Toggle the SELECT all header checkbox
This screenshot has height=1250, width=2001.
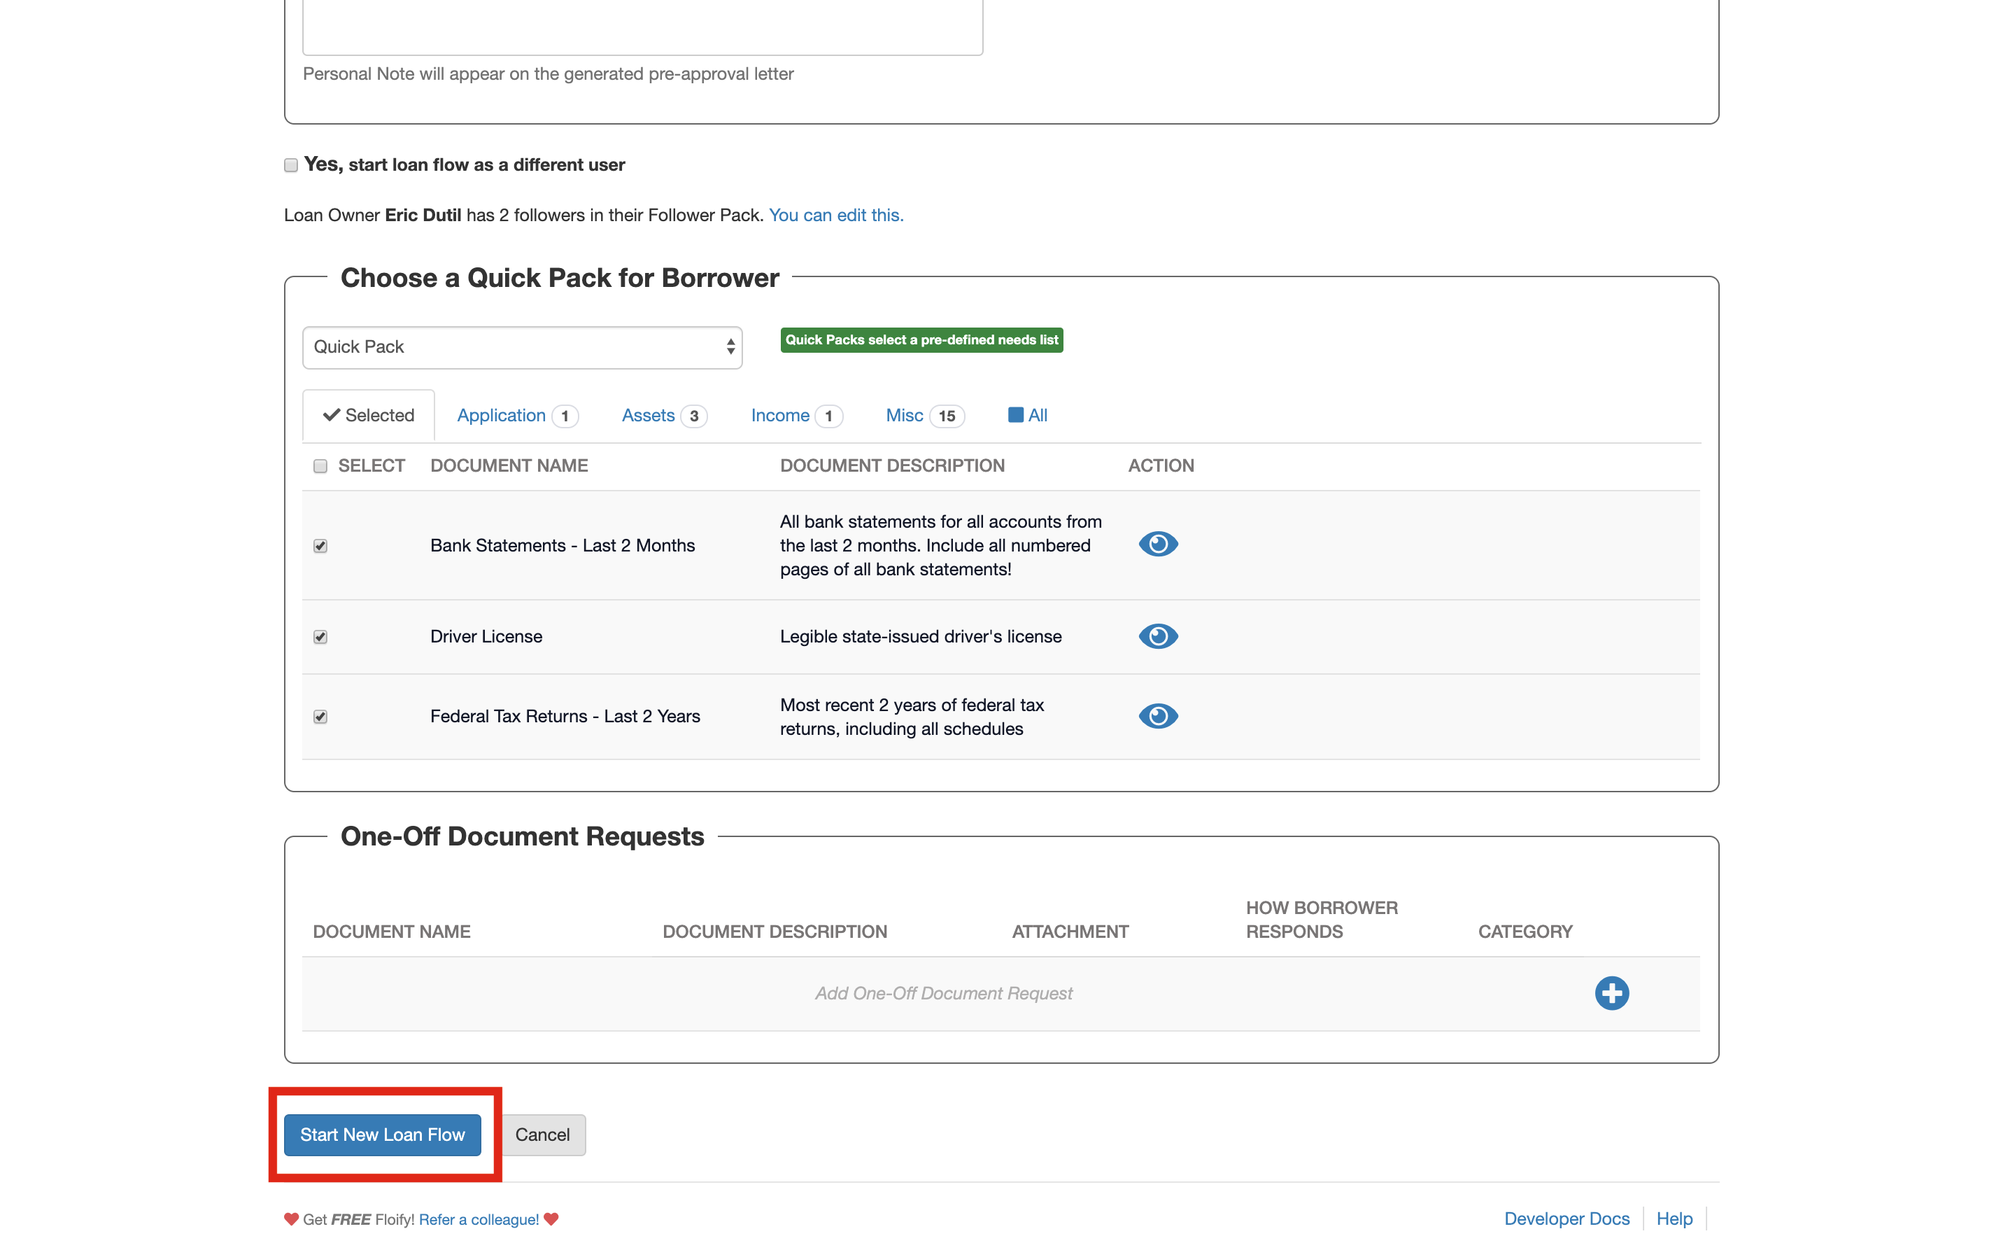(x=320, y=466)
